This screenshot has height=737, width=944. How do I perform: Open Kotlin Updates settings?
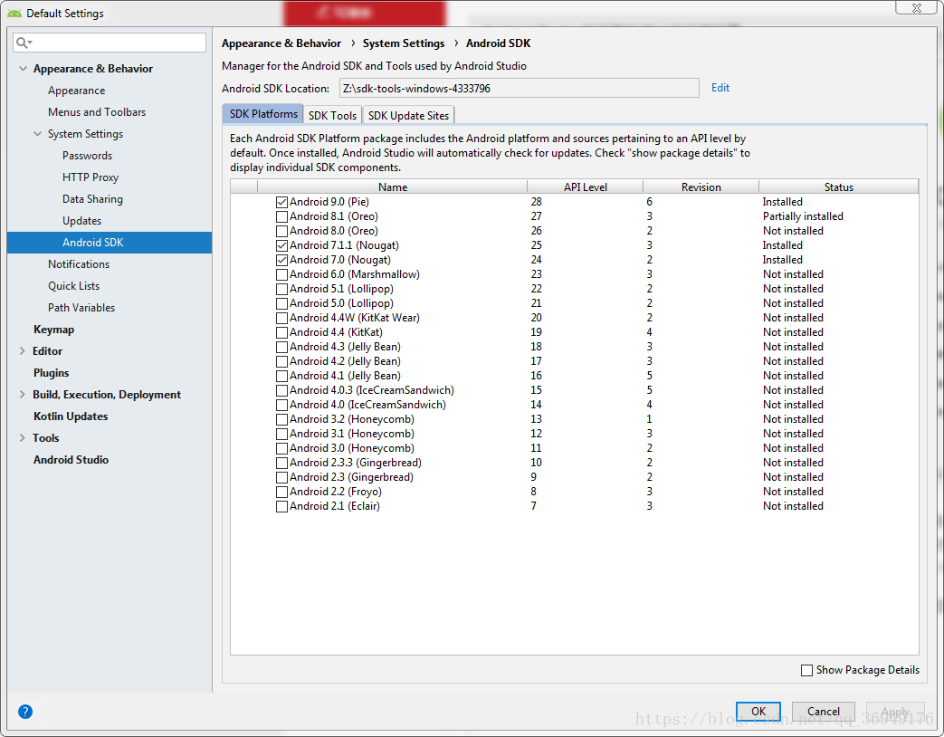71,416
